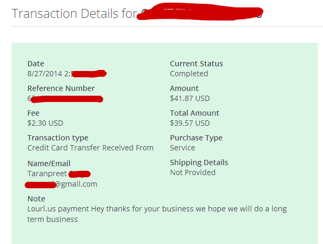Select the $39.57 USD total amount
323x244 pixels.
190,123
